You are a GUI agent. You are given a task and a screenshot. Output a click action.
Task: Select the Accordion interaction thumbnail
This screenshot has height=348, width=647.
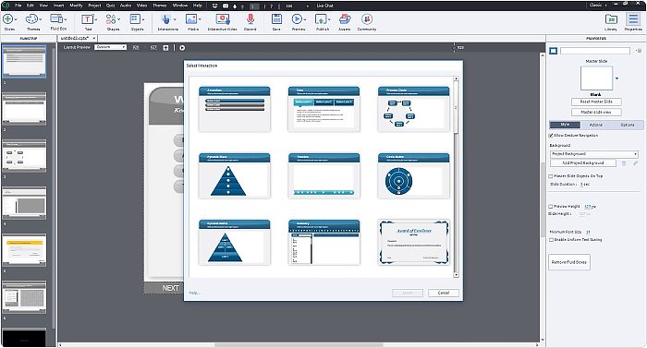pyautogui.click(x=235, y=109)
